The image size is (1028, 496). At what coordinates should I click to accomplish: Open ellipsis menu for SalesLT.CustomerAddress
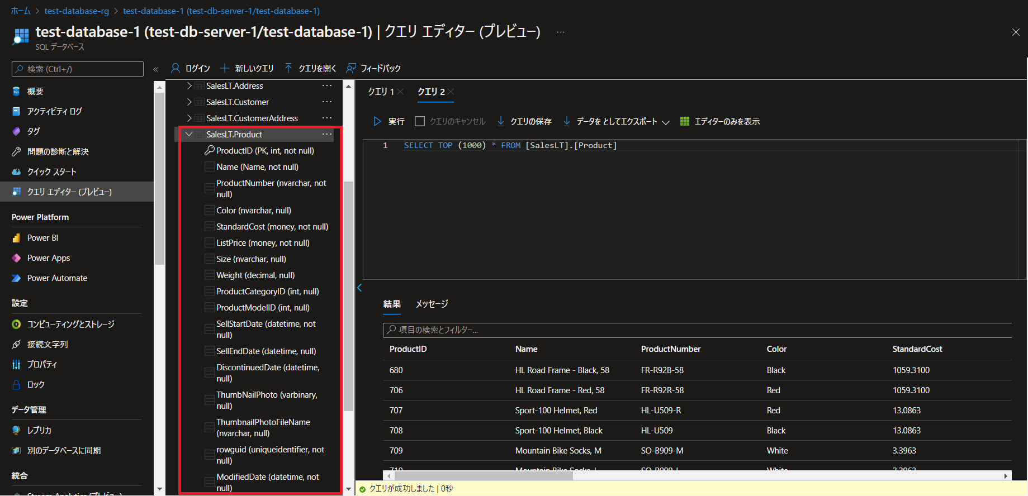[x=327, y=118]
